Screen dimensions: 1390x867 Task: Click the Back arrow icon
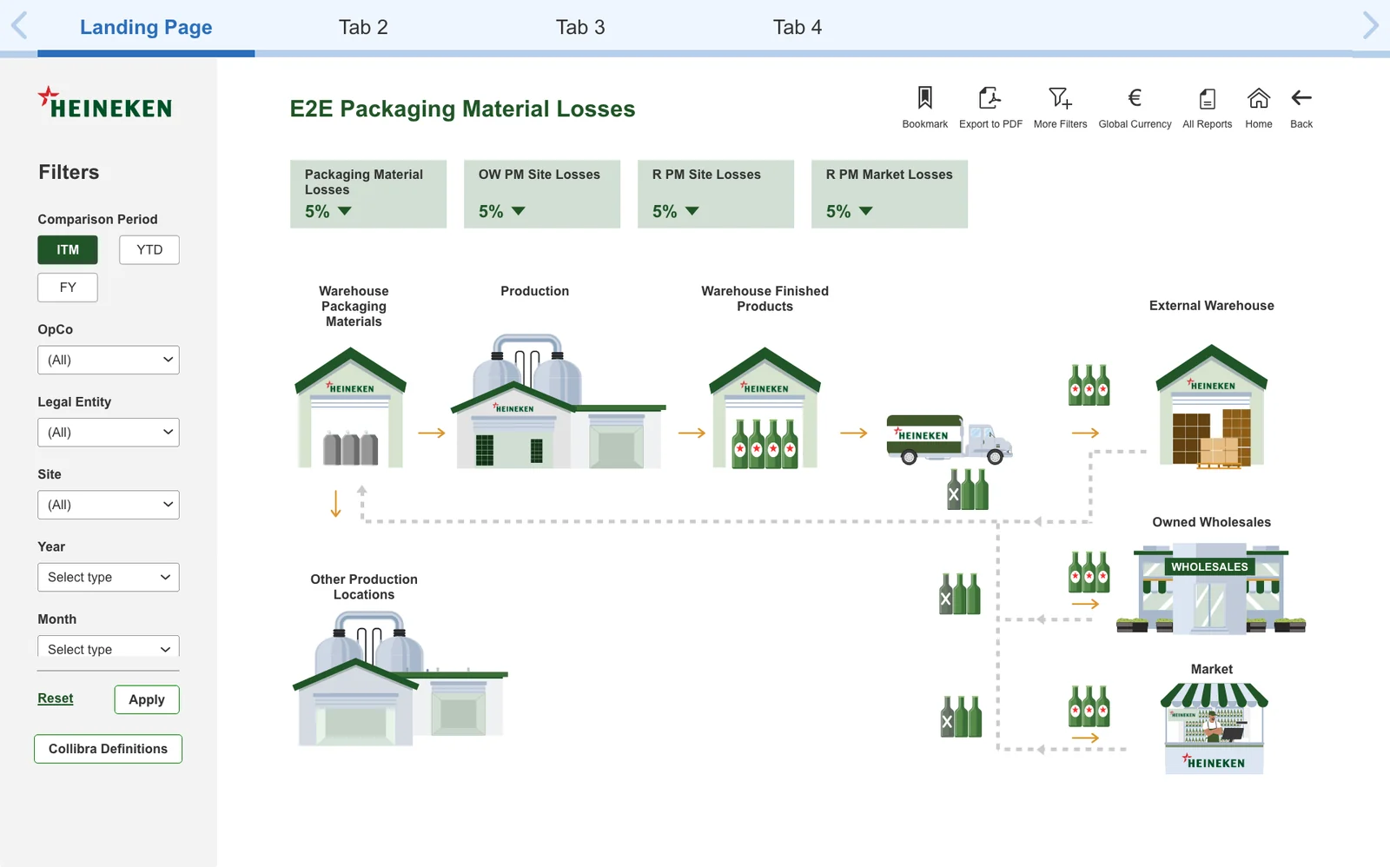(1301, 98)
